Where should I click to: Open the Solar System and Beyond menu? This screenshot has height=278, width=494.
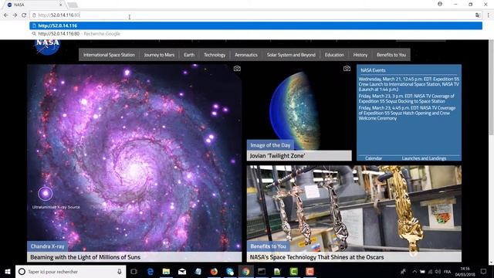click(291, 55)
